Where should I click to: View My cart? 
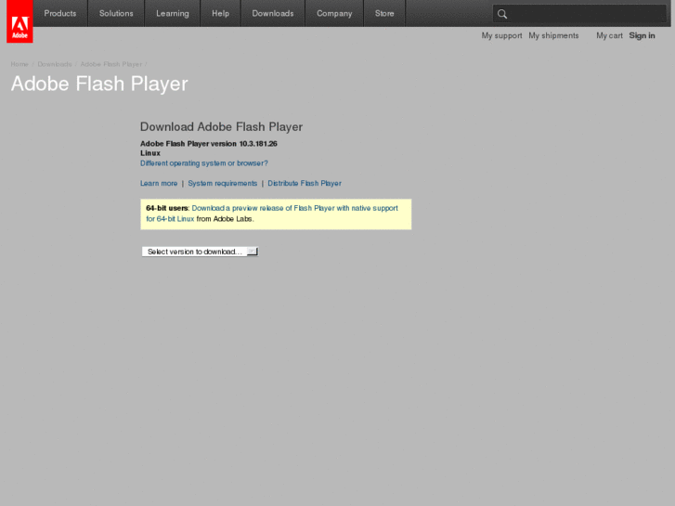tap(609, 35)
